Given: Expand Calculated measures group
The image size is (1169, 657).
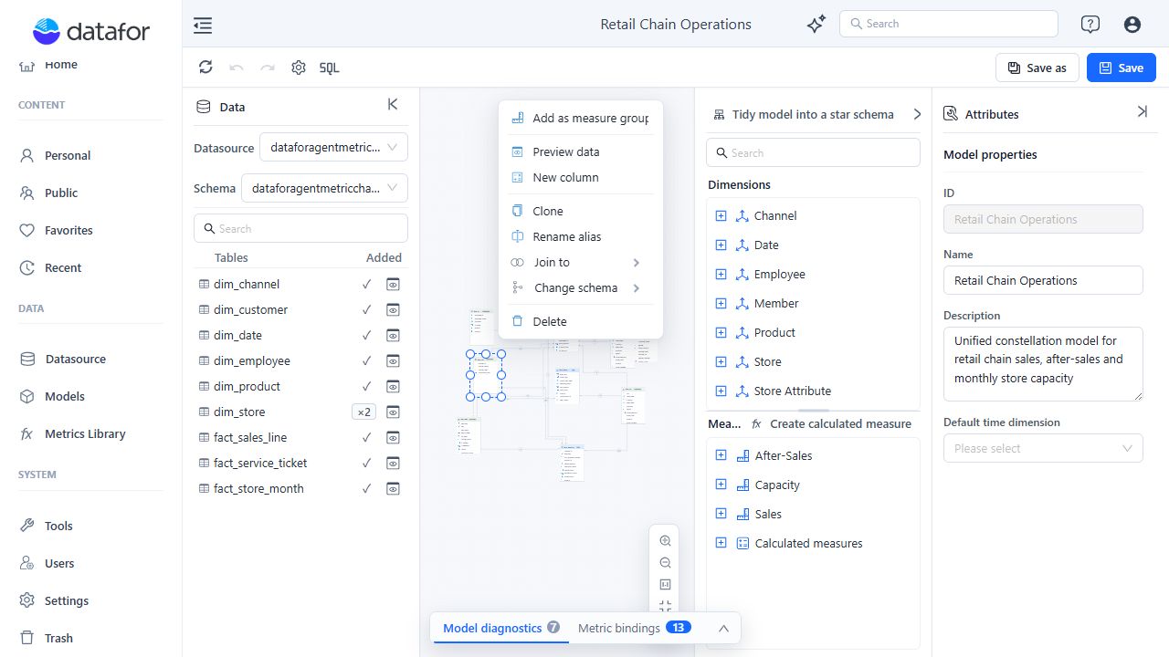Looking at the screenshot, I should point(721,543).
